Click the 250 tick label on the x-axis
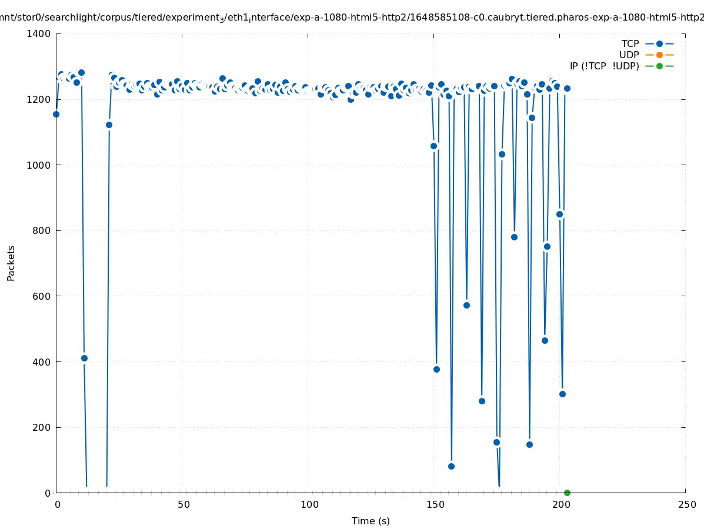The width and height of the screenshot is (704, 529). (685, 504)
